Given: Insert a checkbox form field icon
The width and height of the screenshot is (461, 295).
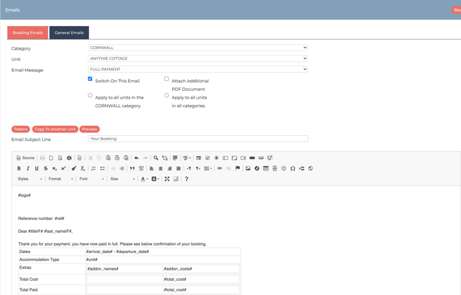Looking at the screenshot, I should coord(208,158).
